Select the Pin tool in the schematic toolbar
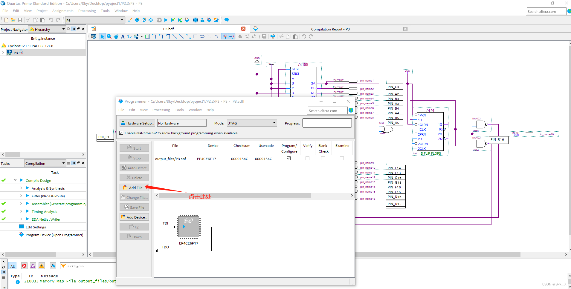The width and height of the screenshot is (571, 289). (137, 36)
